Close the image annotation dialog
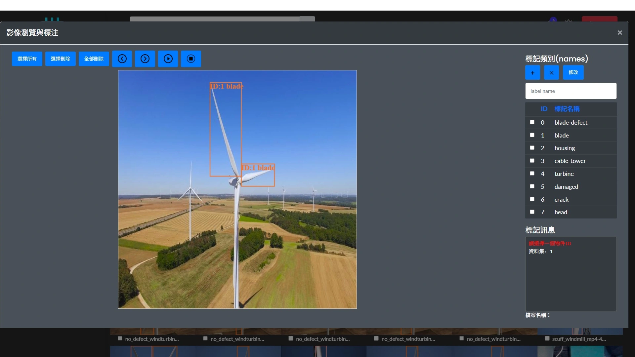 coord(620,32)
